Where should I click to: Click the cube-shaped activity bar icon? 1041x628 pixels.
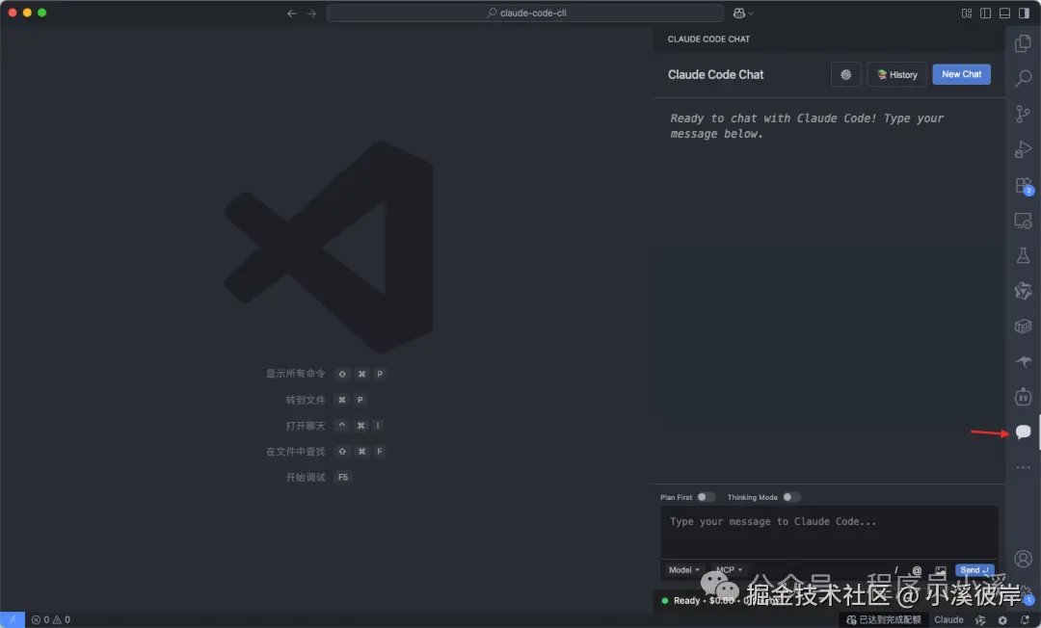coord(1023,326)
